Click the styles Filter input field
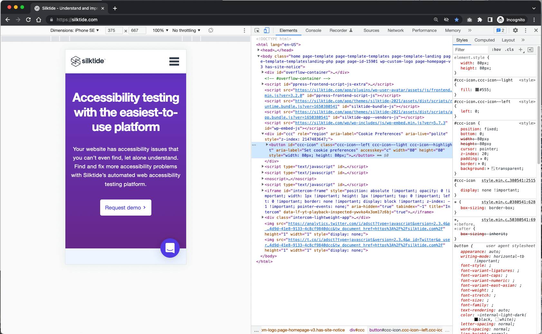This screenshot has height=334, width=542. point(471,50)
